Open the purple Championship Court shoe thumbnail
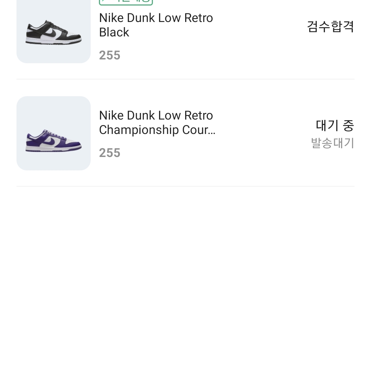This screenshot has width=371, height=371. [x=54, y=133]
